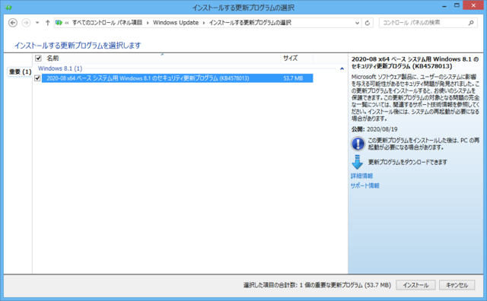Image resolution: width=487 pixels, height=301 pixels.
Task: Sort by the サイズ column header
Action: coord(291,58)
